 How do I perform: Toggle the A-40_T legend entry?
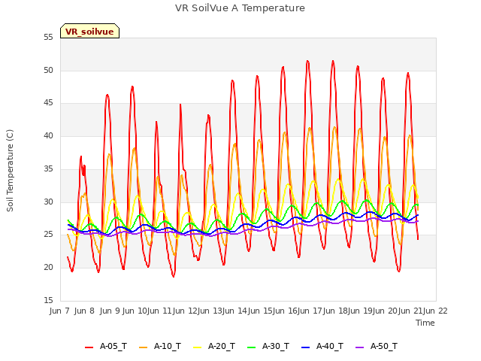click(322, 346)
